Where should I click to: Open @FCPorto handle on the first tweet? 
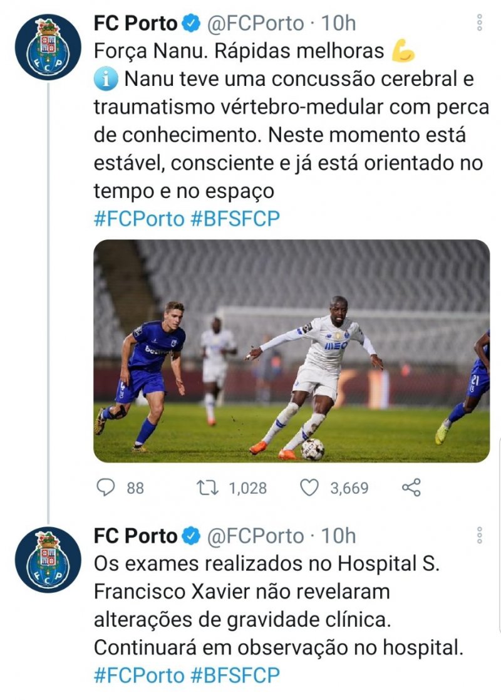[255, 24]
